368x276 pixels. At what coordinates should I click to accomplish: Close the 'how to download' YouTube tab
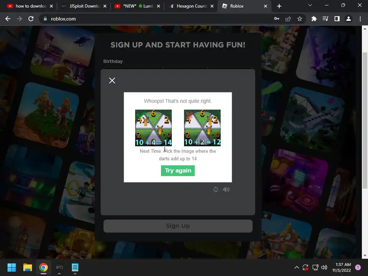51,6
